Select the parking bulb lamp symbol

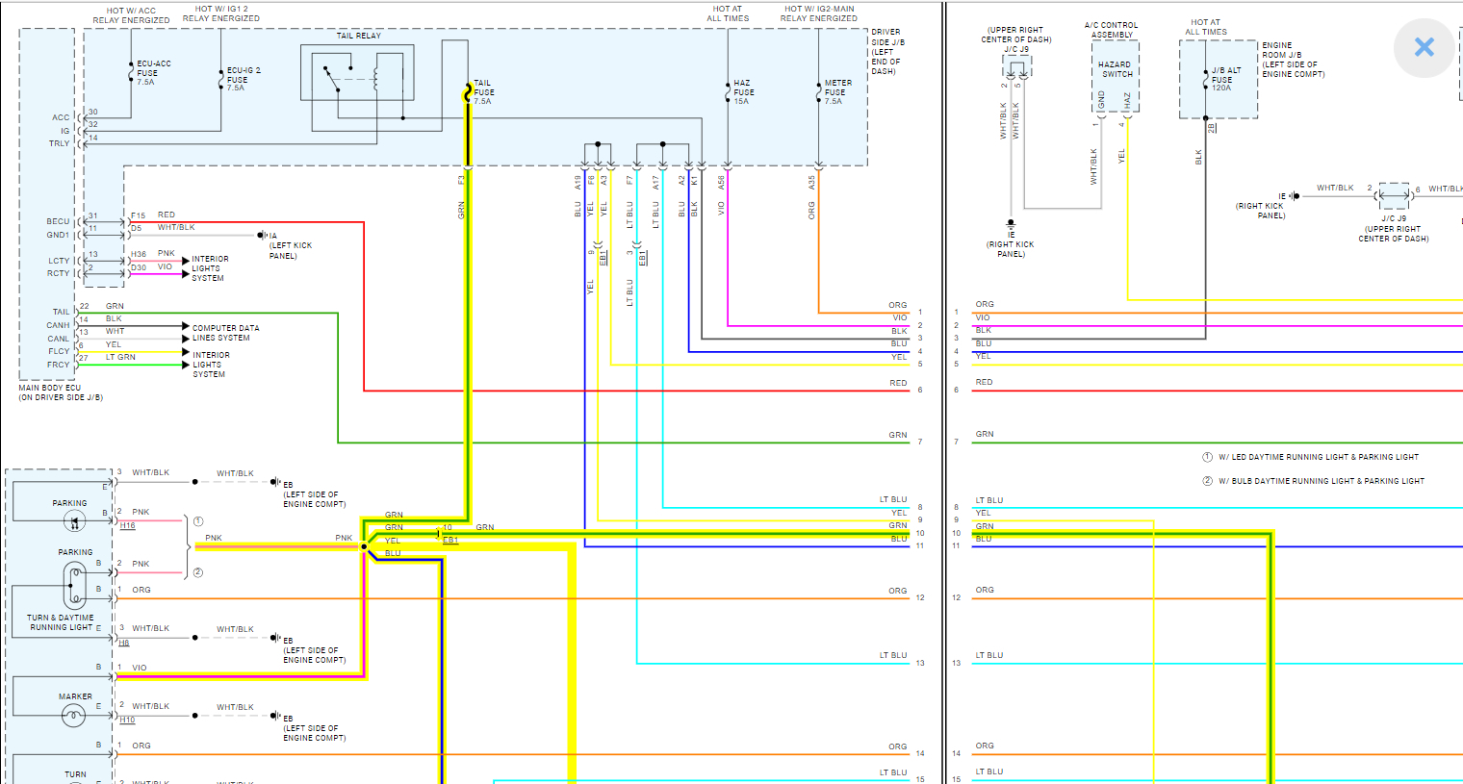click(x=74, y=586)
